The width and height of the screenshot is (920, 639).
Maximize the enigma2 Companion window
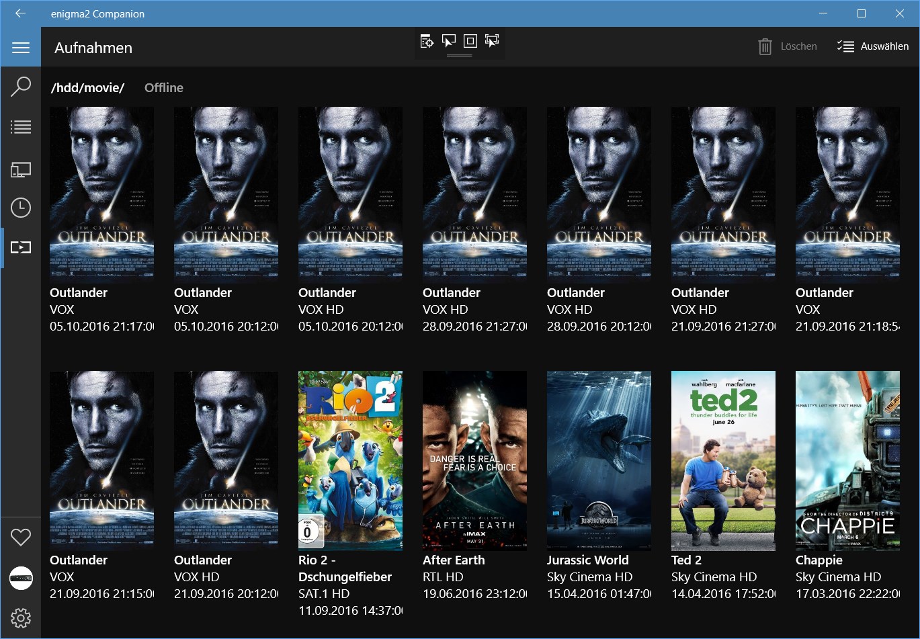[862, 13]
